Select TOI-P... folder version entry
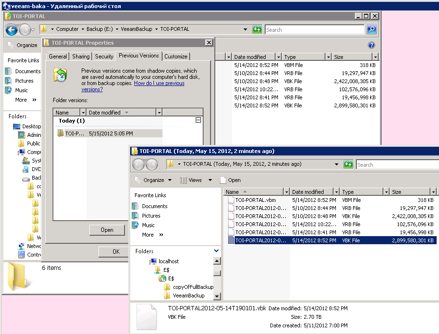 109,134
